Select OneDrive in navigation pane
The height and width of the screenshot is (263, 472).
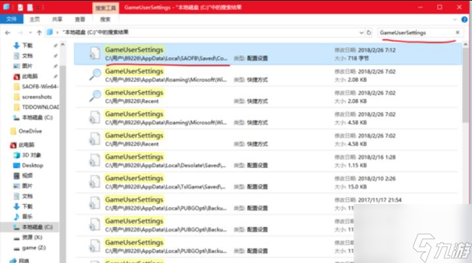click(30, 131)
